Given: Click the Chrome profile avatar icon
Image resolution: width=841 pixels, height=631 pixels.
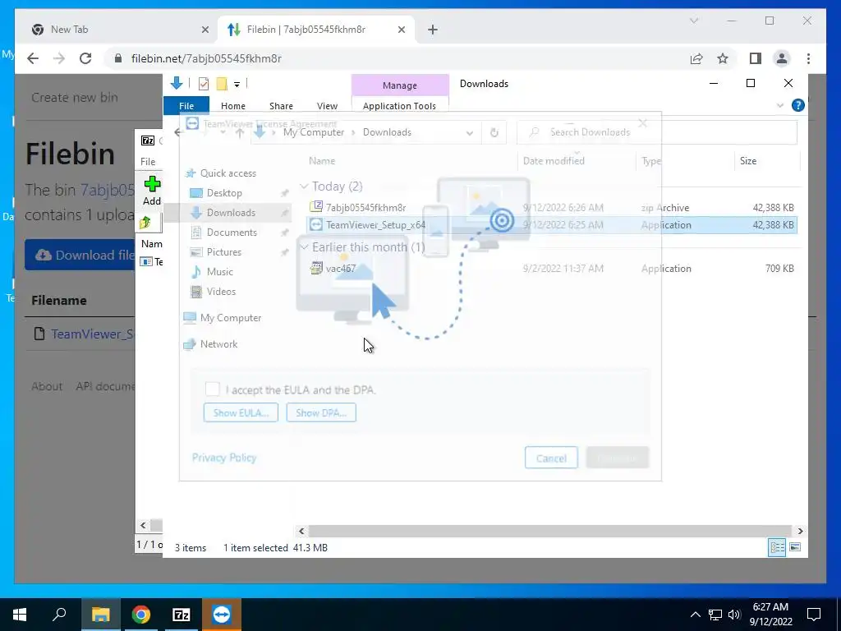Looking at the screenshot, I should [x=782, y=58].
